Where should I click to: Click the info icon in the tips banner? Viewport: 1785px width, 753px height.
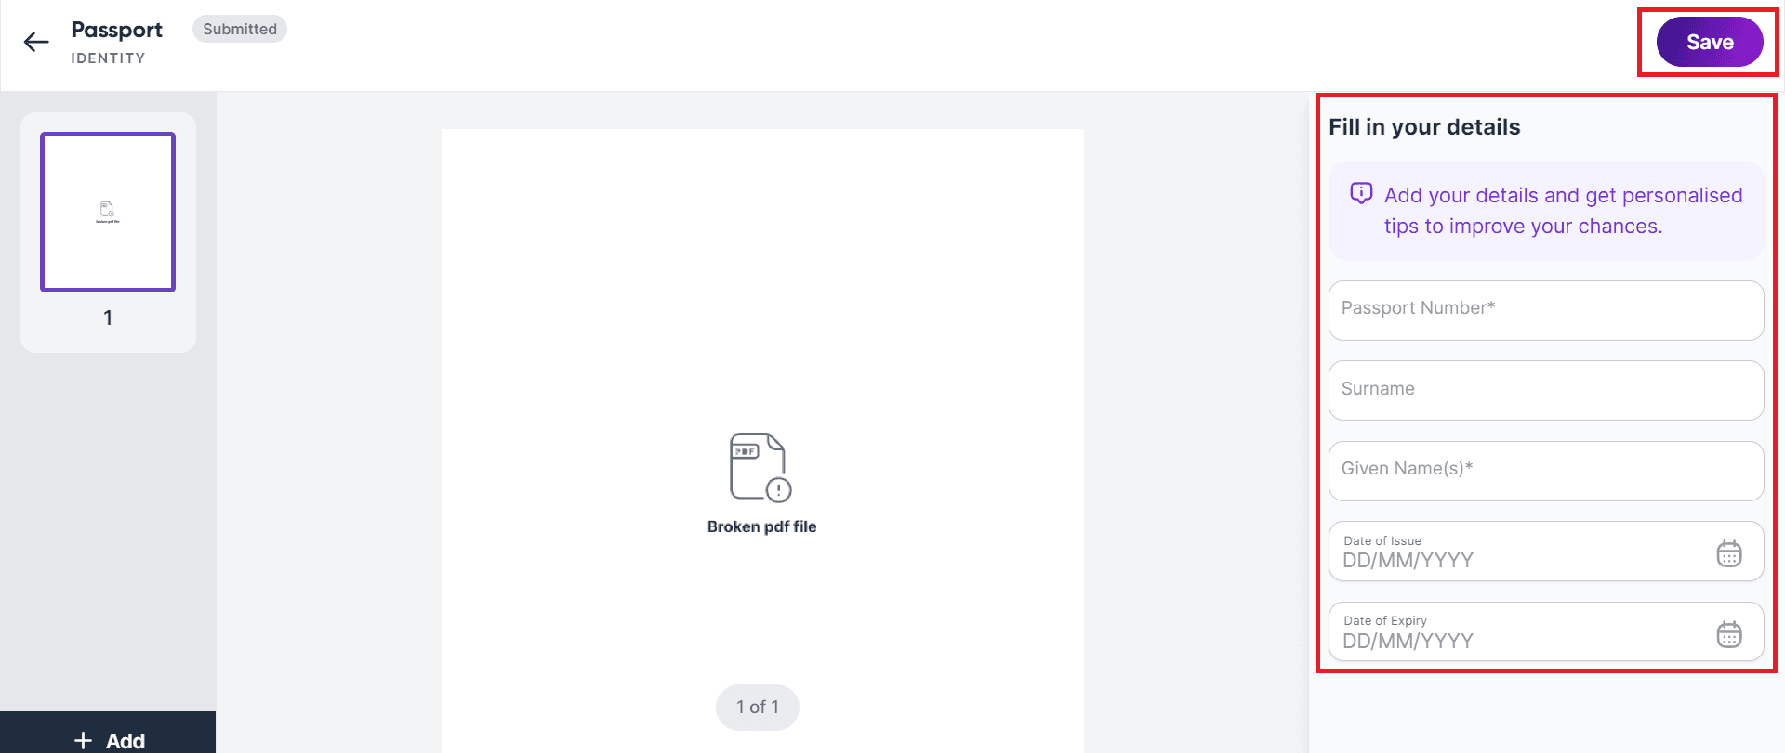click(x=1361, y=193)
